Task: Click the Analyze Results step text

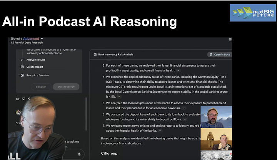Action: 36,60
